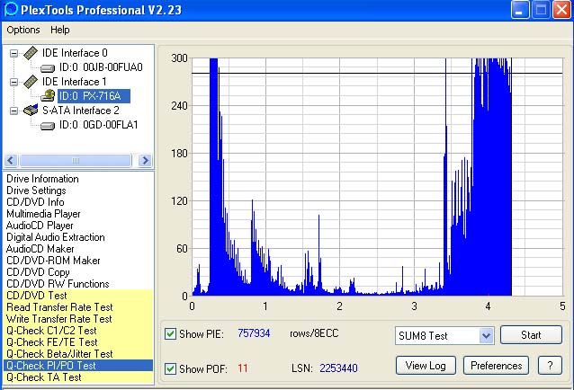The height and width of the screenshot is (390, 574).
Task: Open CD/DVD Copy
Action: click(x=38, y=272)
